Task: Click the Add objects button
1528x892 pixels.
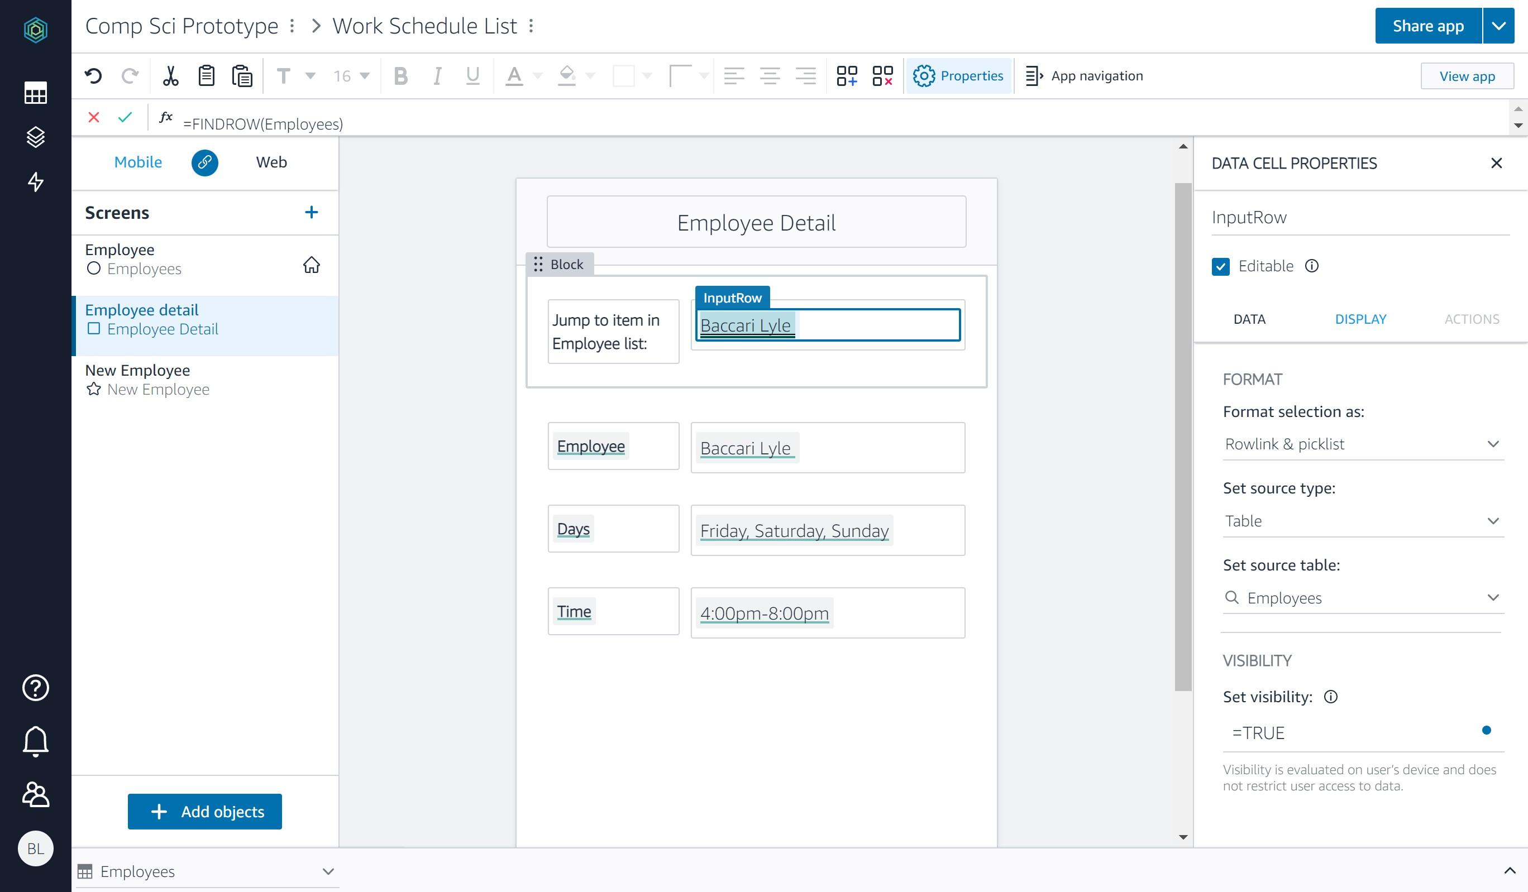Action: 205,811
